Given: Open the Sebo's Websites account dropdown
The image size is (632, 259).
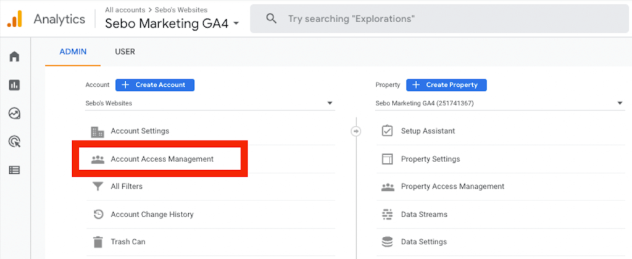Looking at the screenshot, I should (210, 103).
